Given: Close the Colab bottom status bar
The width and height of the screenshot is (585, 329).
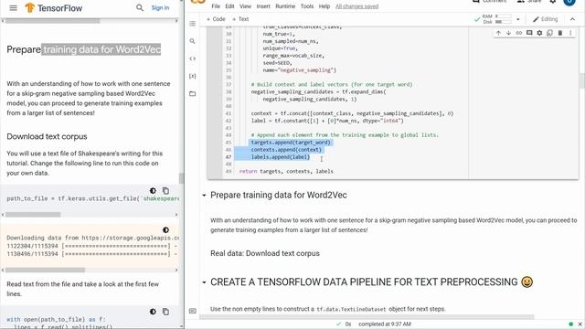Looking at the screenshot, I should 580,324.
